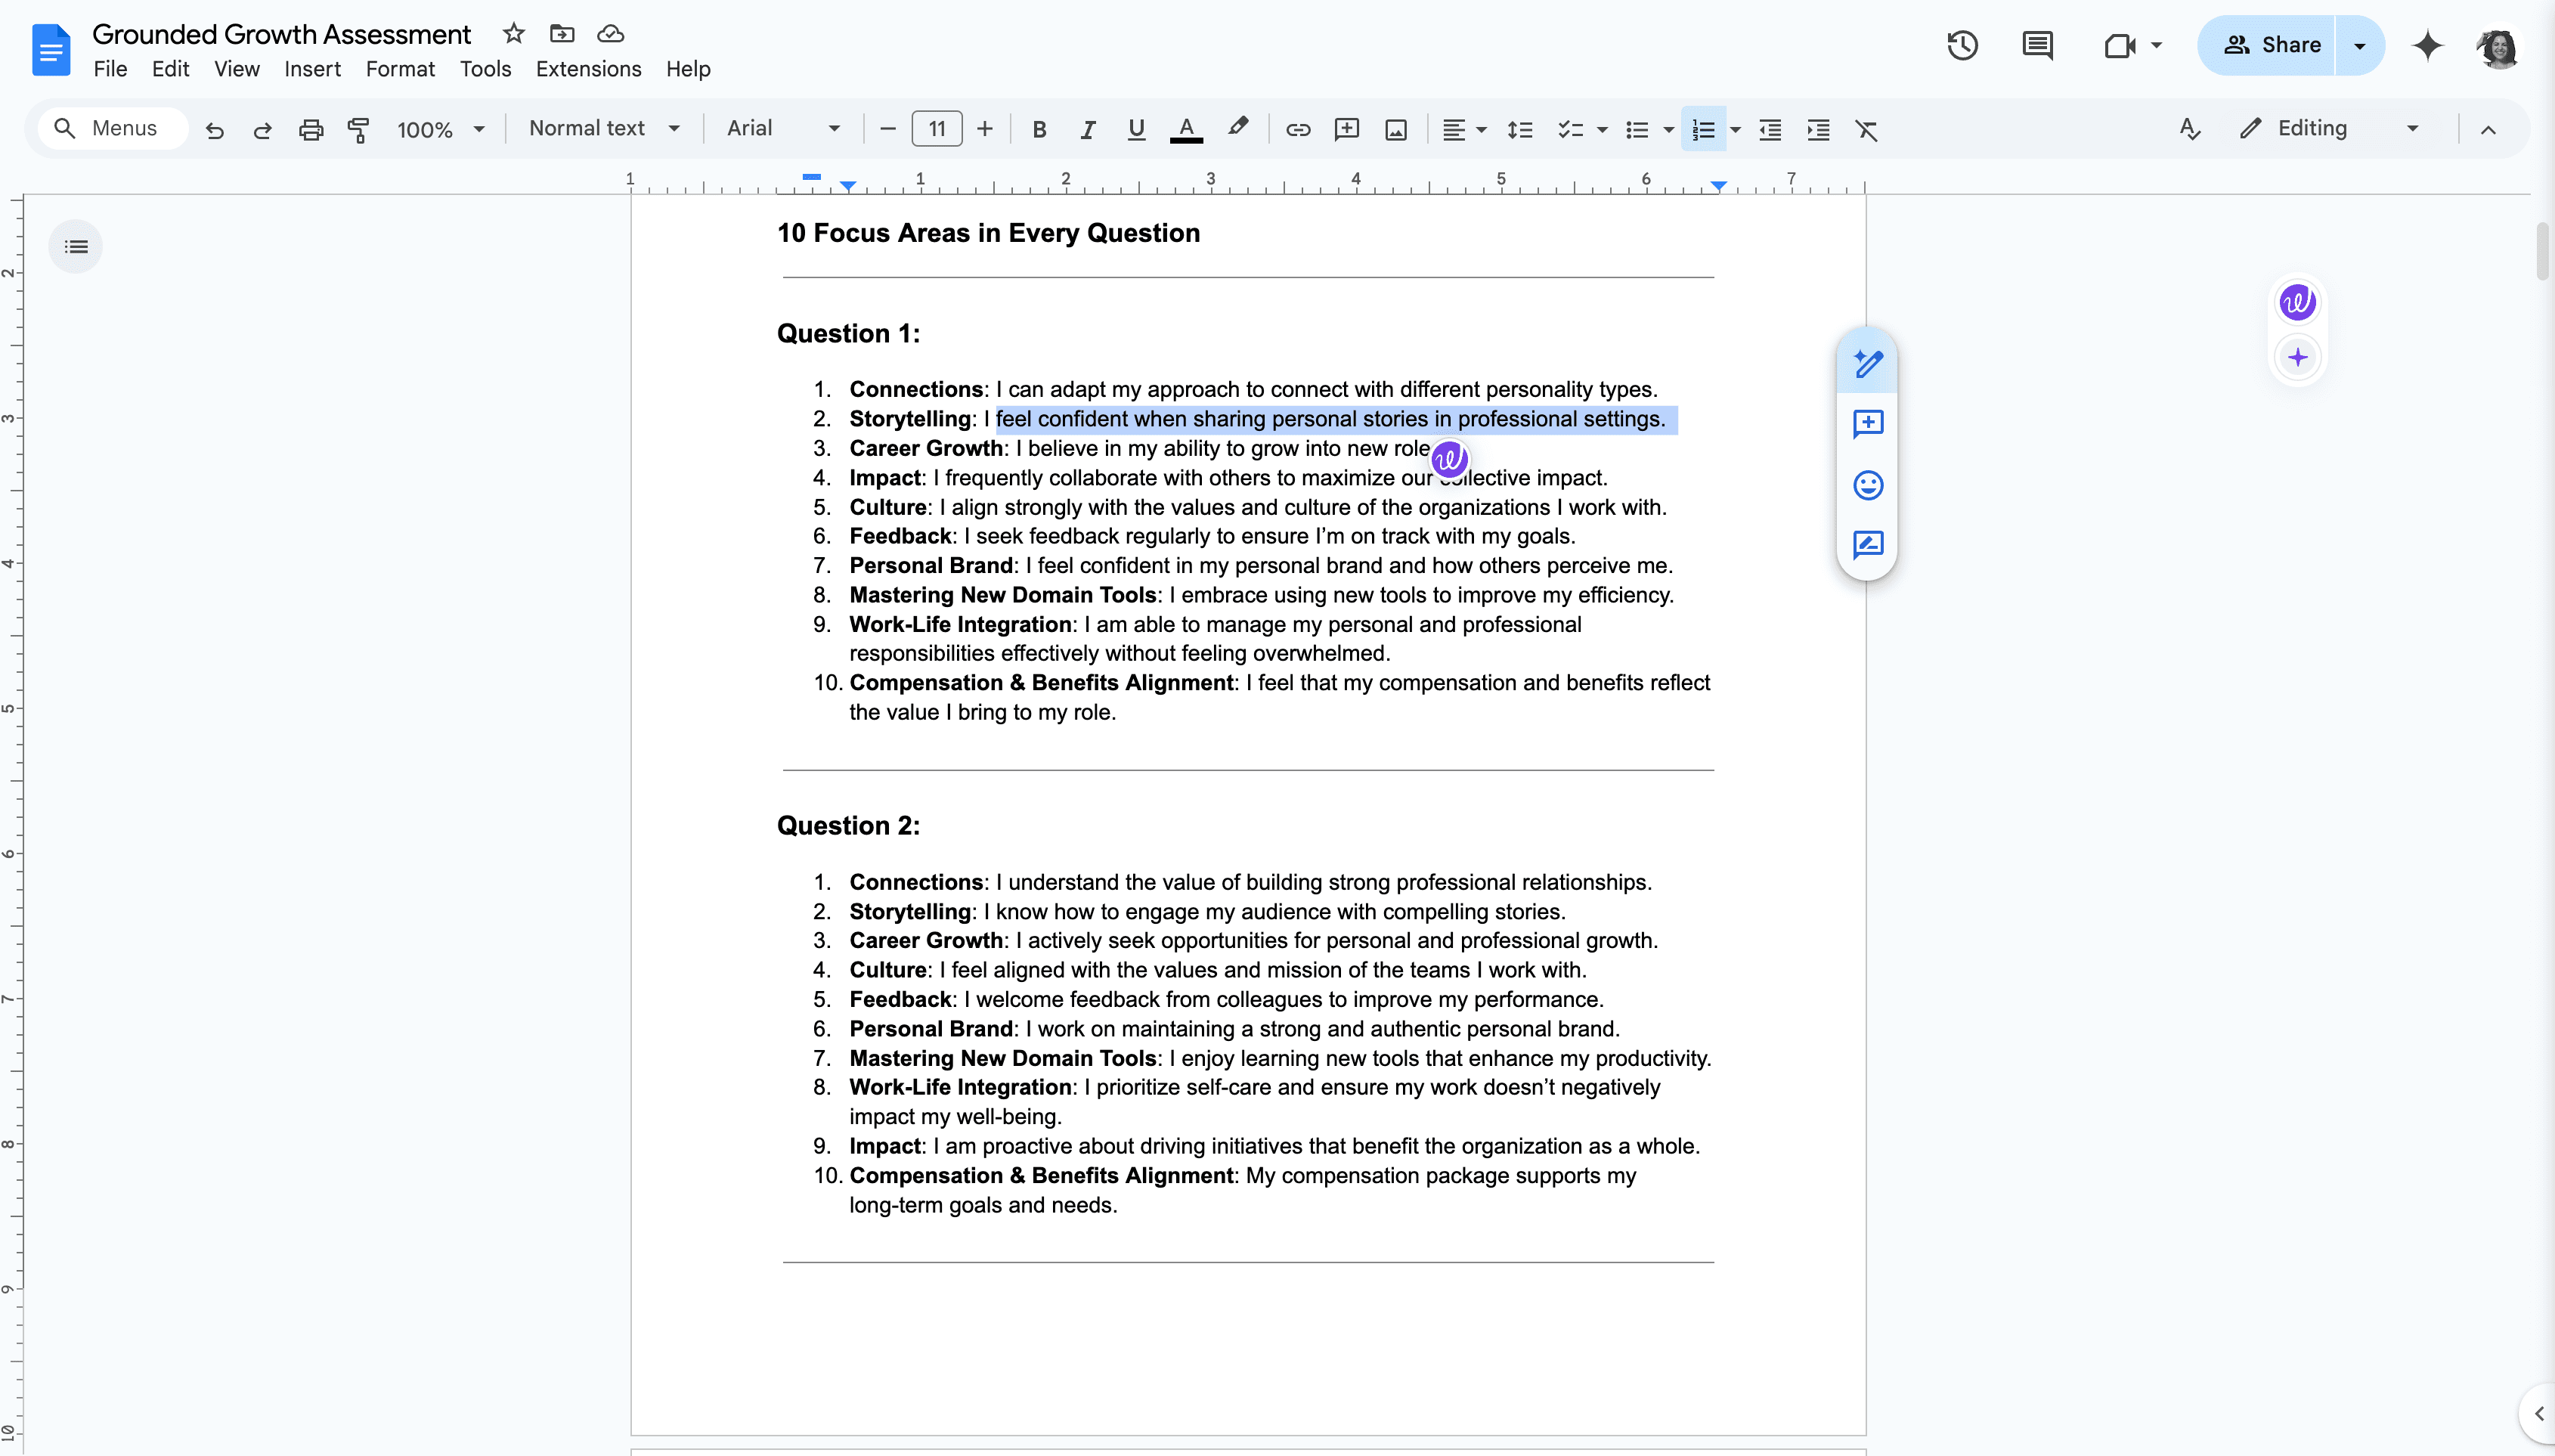2555x1456 pixels.
Task: Toggle the bulleted list
Action: click(1637, 129)
